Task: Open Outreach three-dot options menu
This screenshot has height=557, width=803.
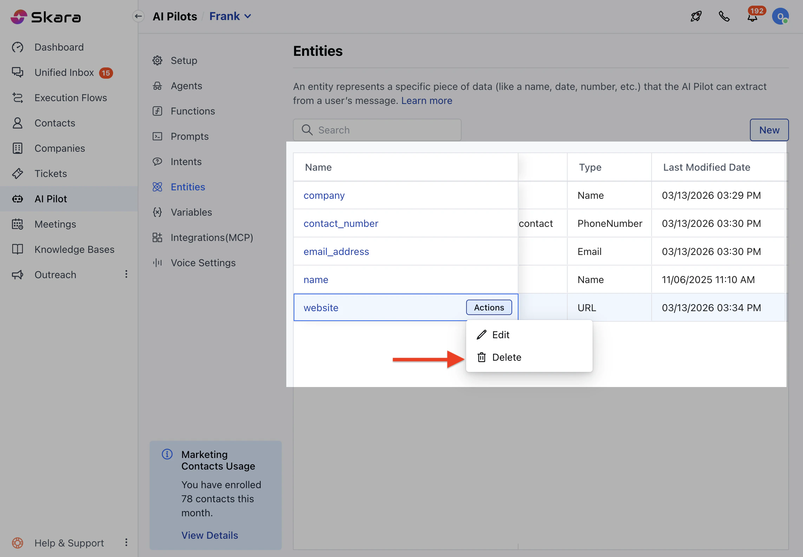Action: [126, 274]
